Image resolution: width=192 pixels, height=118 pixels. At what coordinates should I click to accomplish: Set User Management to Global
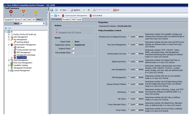(137, 69)
